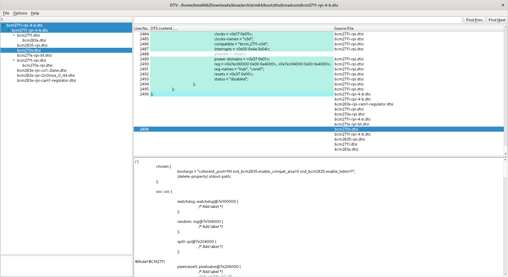The width and height of the screenshot is (508, 277).
Task: Click the DTS table scroll up arrow
Action: [x=506, y=27]
